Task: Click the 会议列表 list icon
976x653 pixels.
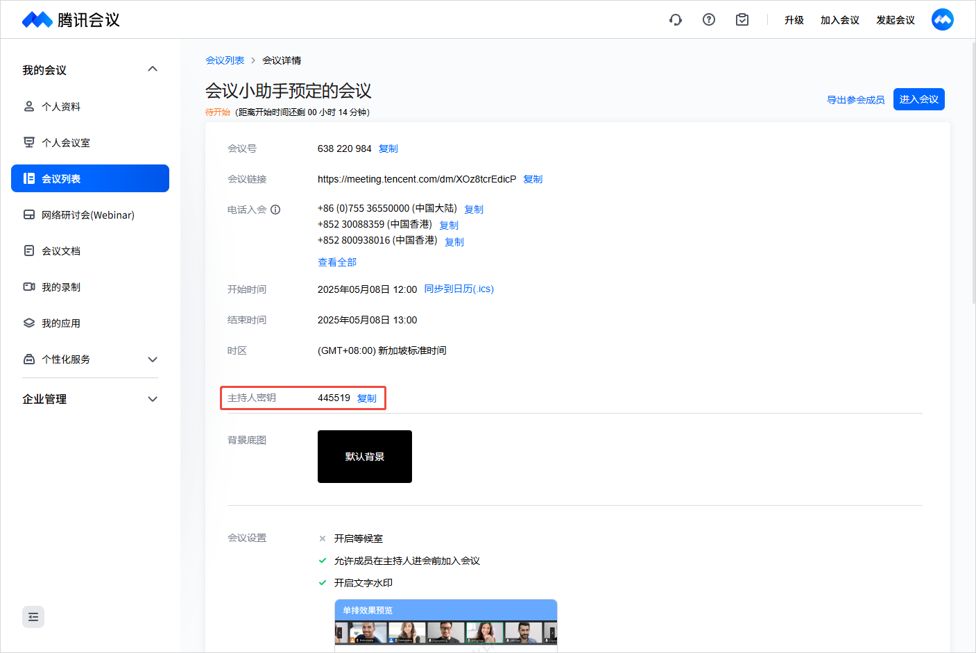Action: click(x=29, y=178)
